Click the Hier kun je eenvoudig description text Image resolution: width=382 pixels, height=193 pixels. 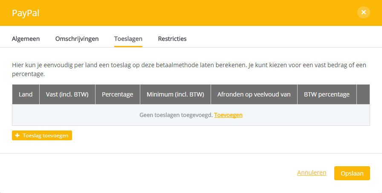point(189,69)
